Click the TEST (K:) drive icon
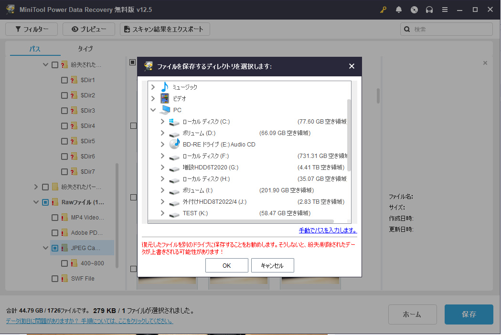This screenshot has width=501, height=335. tap(174, 214)
